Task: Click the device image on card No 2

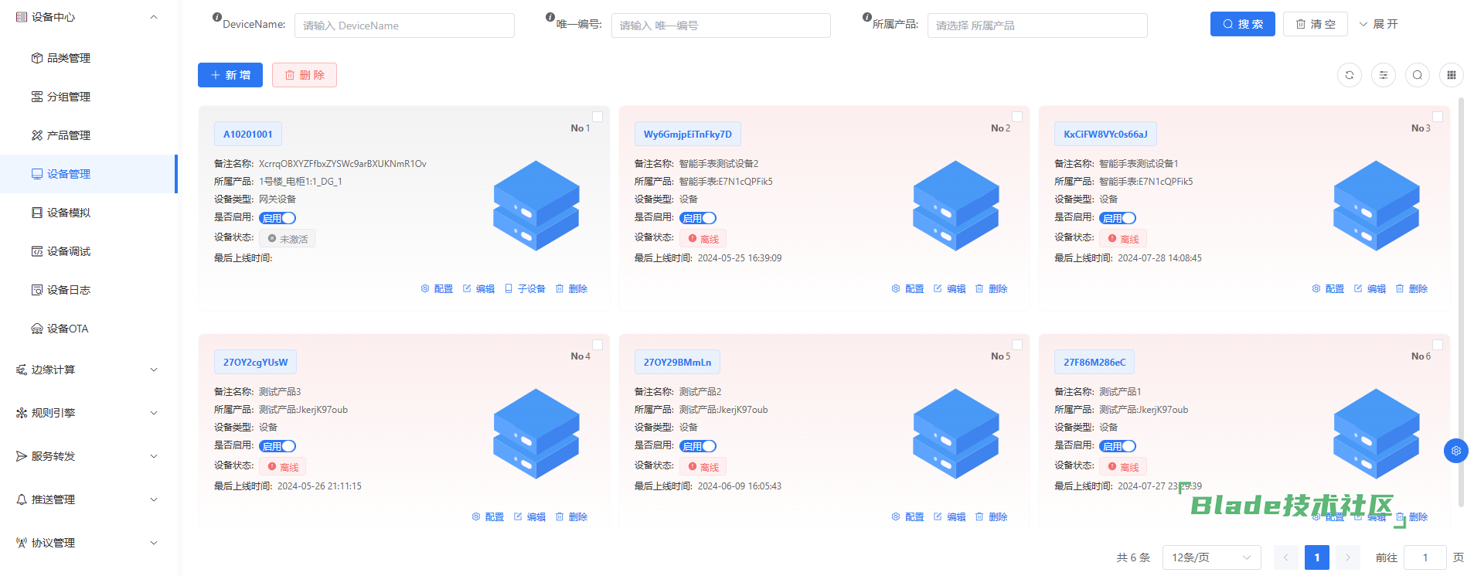Action: (x=955, y=206)
